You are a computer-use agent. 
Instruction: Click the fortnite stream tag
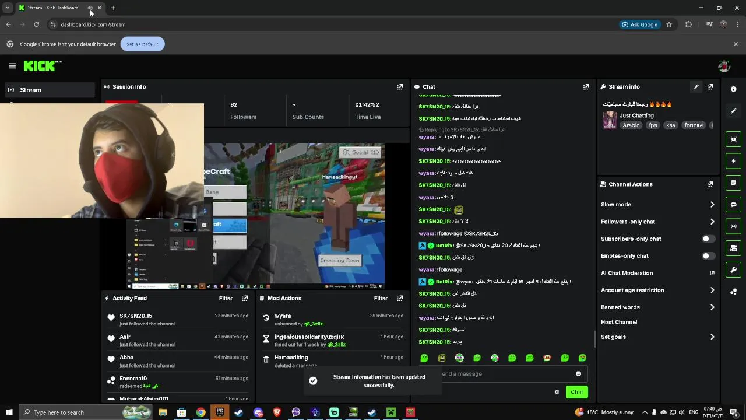pyautogui.click(x=694, y=125)
